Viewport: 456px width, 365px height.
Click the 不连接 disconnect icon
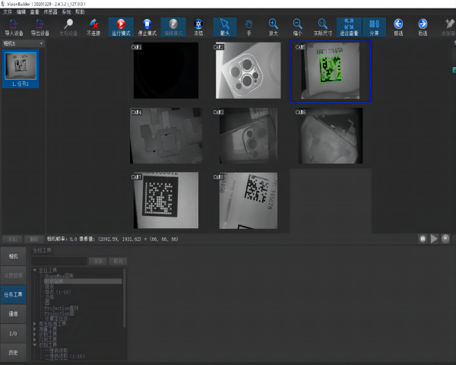point(93,27)
